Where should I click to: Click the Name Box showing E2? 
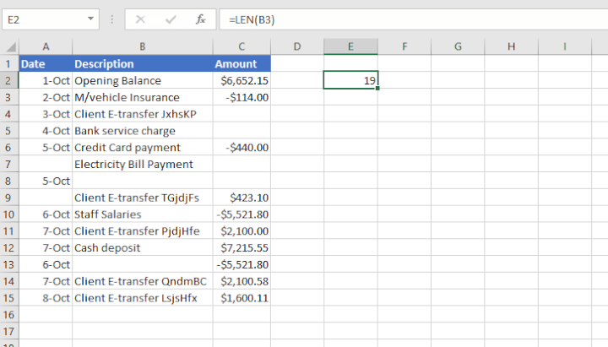coord(42,19)
